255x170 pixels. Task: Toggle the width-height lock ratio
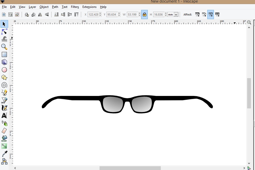pos(144,15)
